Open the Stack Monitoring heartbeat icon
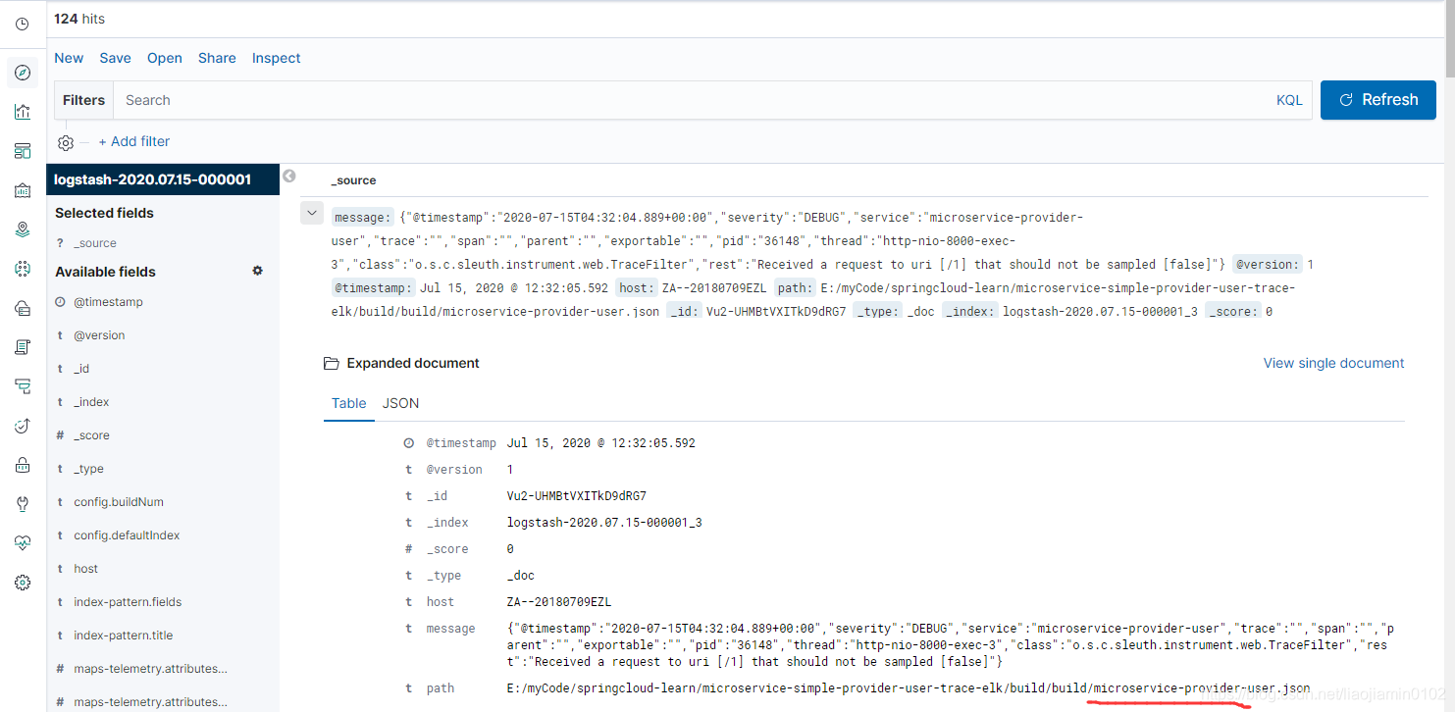Image resolution: width=1455 pixels, height=712 pixels. pyautogui.click(x=23, y=543)
